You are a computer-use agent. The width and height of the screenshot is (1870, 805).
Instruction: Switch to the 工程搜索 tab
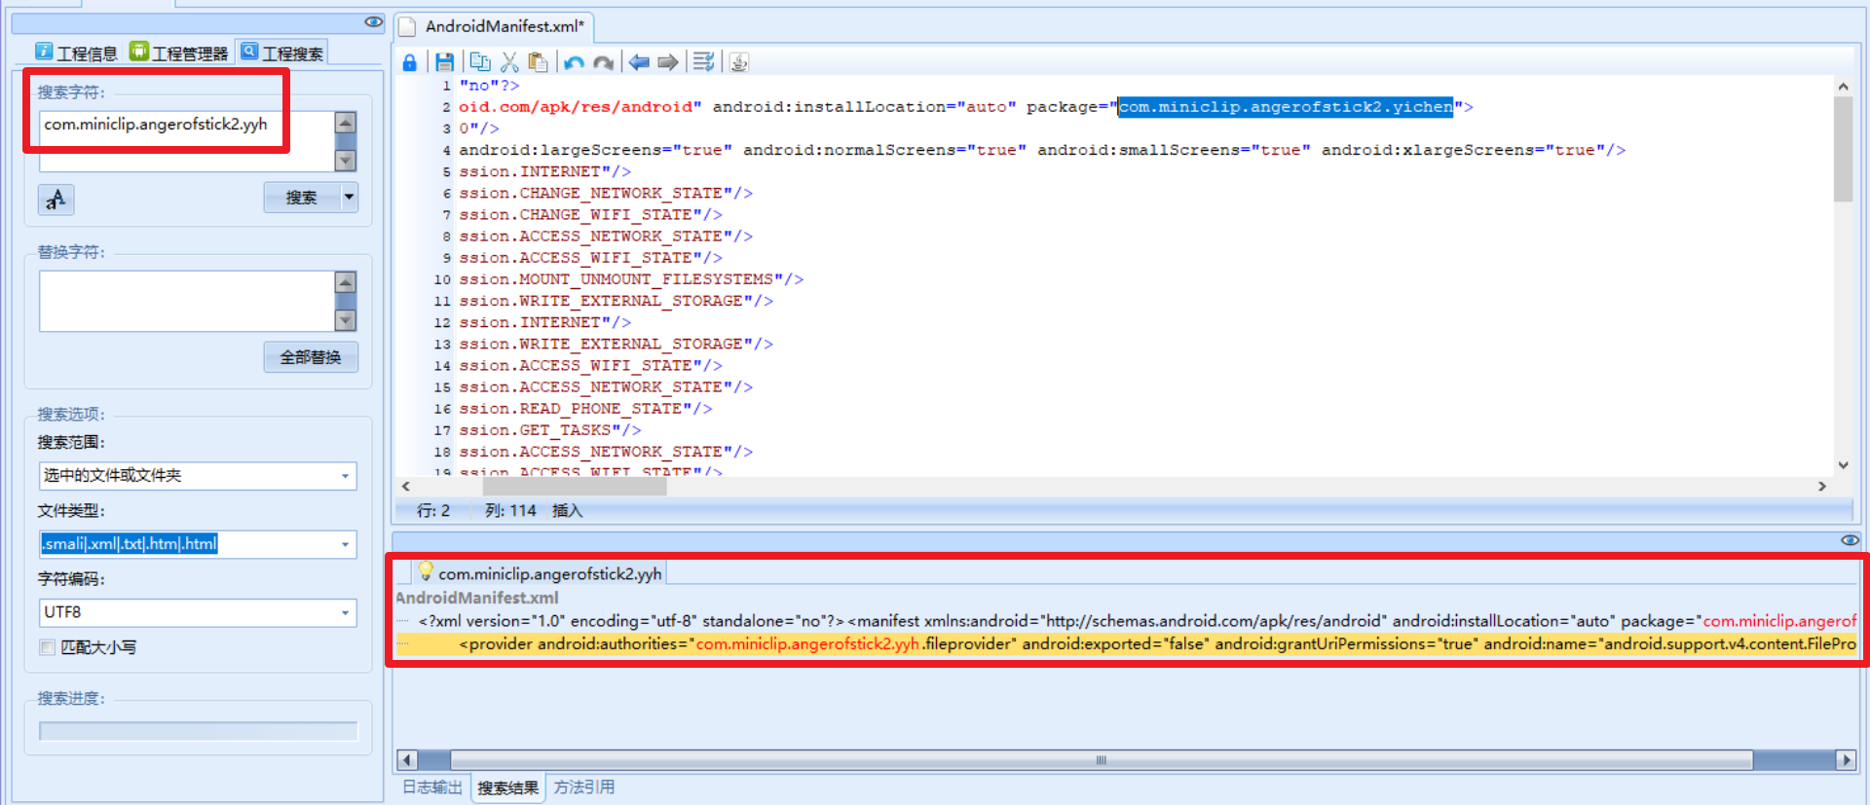click(x=281, y=53)
